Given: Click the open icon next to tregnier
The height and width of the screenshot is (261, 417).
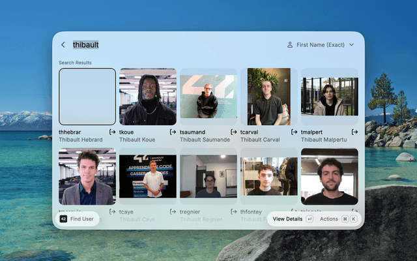Looking at the screenshot, I should click(233, 211).
